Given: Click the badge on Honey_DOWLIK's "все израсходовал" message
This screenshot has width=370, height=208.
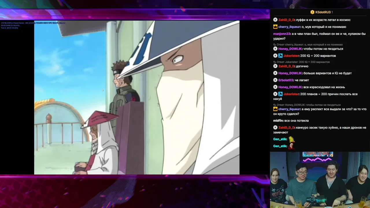Looking at the screenshot, I should pyautogui.click(x=275, y=87).
